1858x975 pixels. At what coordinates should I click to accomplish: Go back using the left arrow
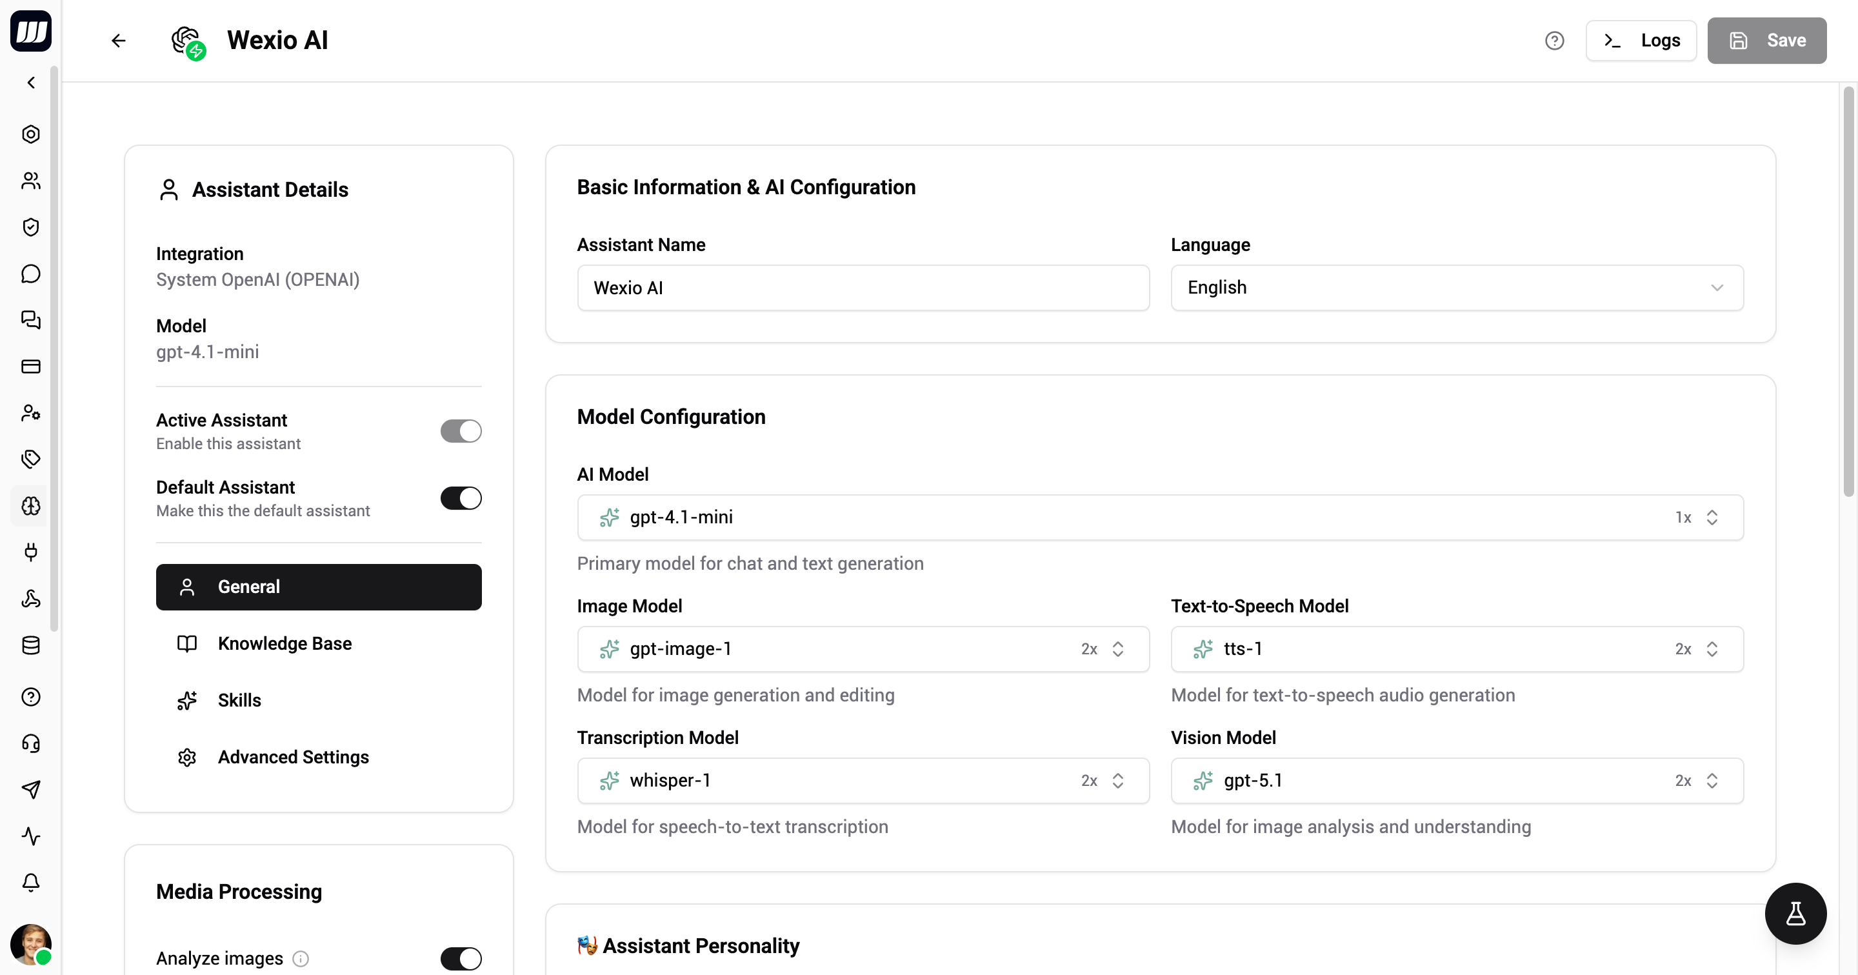coord(119,41)
